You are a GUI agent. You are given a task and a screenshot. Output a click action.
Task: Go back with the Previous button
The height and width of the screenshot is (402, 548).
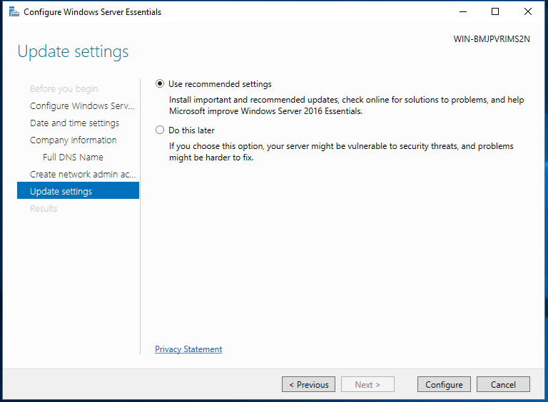click(x=308, y=384)
